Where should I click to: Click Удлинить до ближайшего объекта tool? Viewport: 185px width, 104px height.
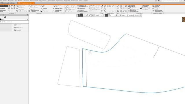(x=83, y=6)
